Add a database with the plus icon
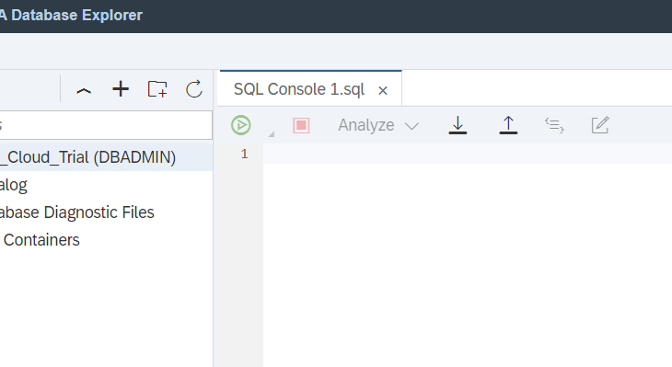Image resolution: width=672 pixels, height=367 pixels. point(121,89)
